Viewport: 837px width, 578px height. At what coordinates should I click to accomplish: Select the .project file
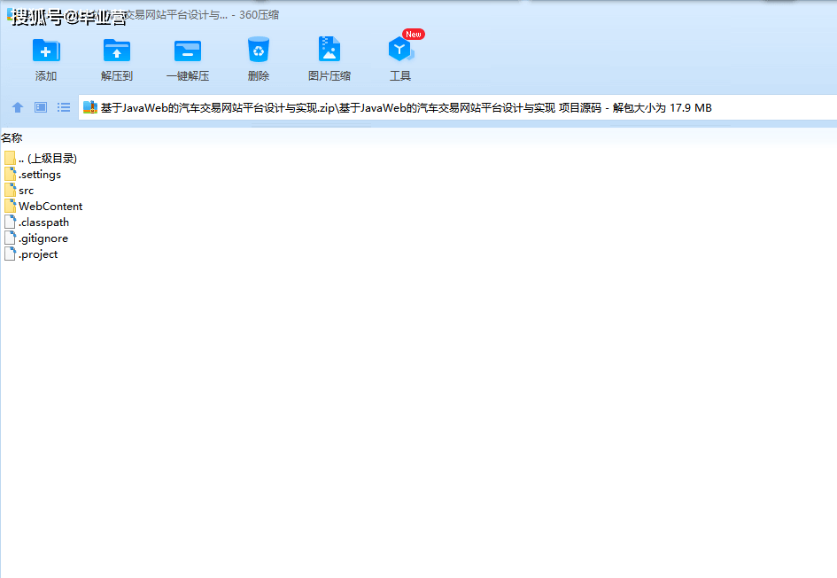click(x=37, y=254)
